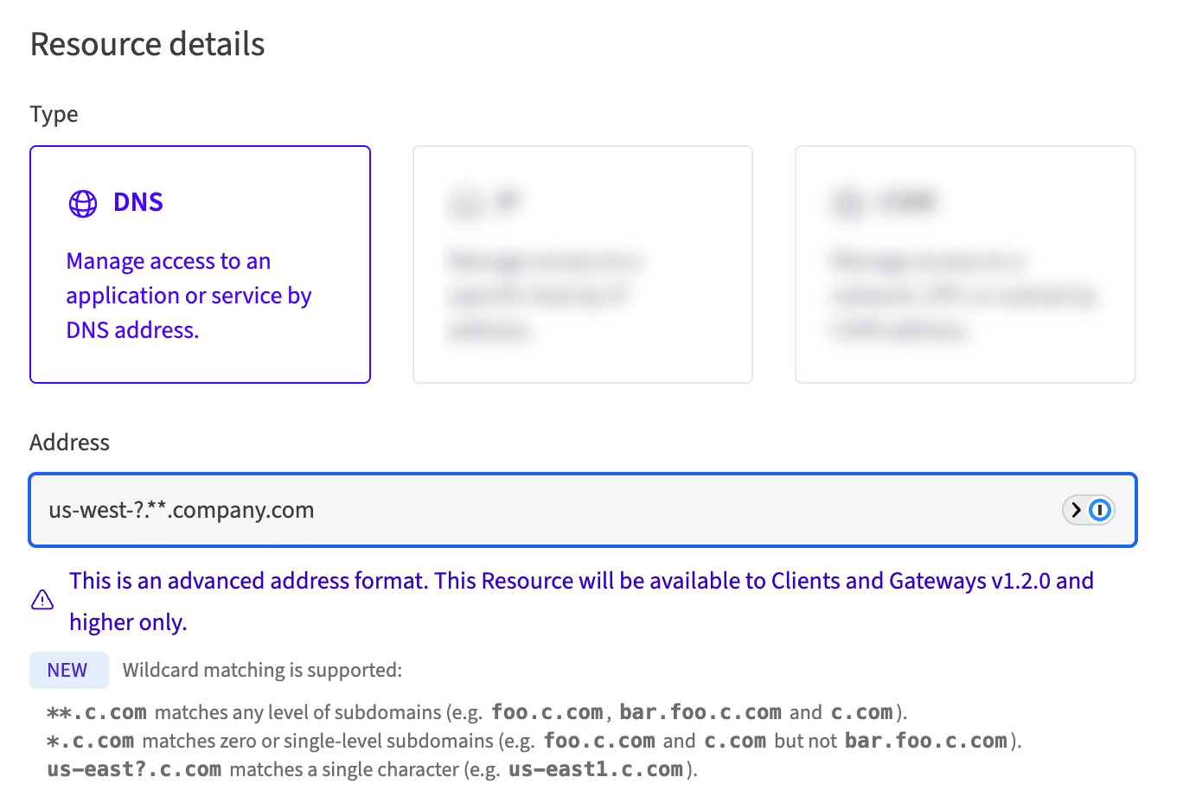
Task: Click the "Resource details" heading
Action: coord(147,44)
